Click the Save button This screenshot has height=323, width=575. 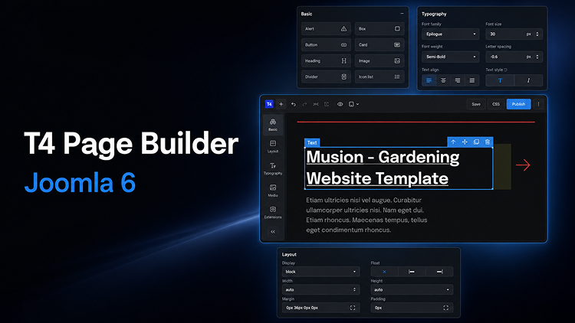click(x=476, y=104)
